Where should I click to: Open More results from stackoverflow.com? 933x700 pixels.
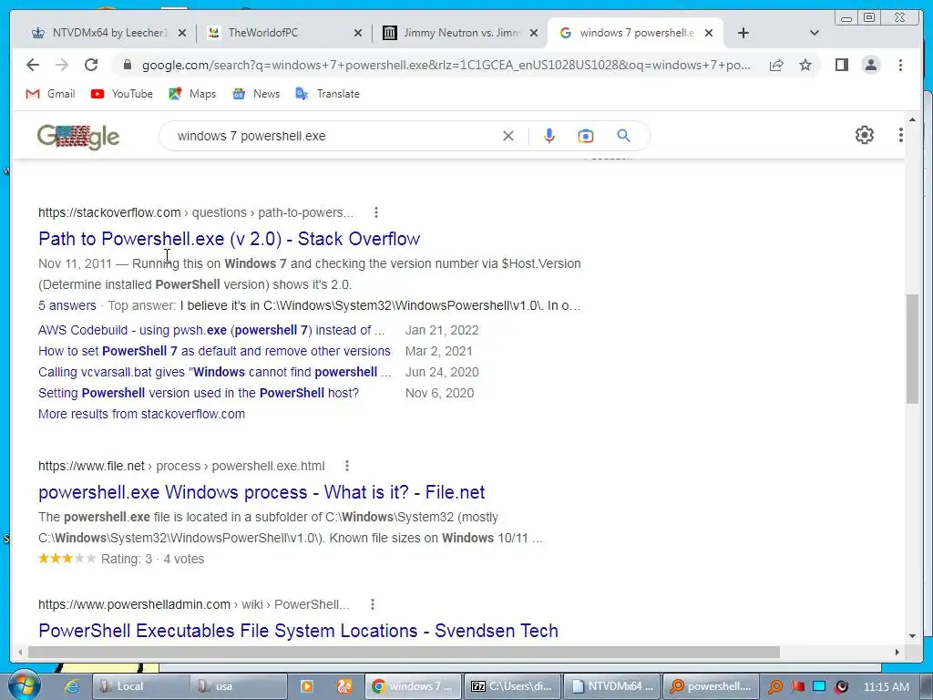[141, 414]
